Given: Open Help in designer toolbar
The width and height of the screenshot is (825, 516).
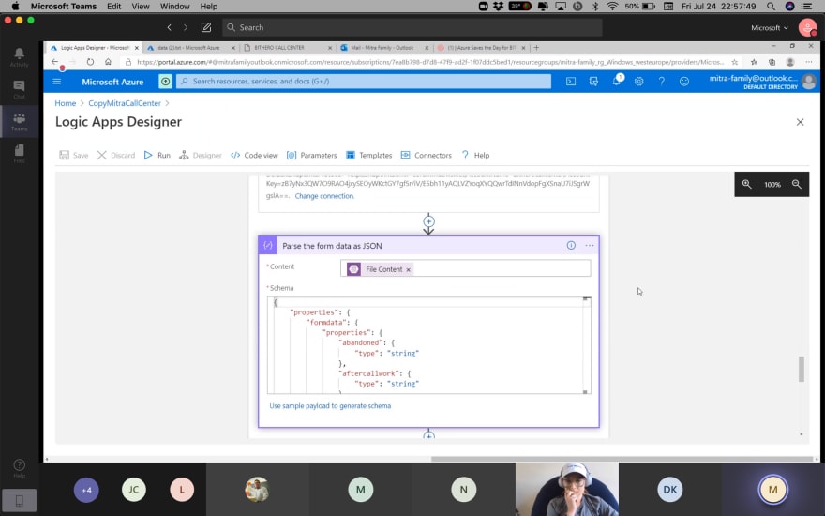Looking at the screenshot, I should tap(475, 156).
